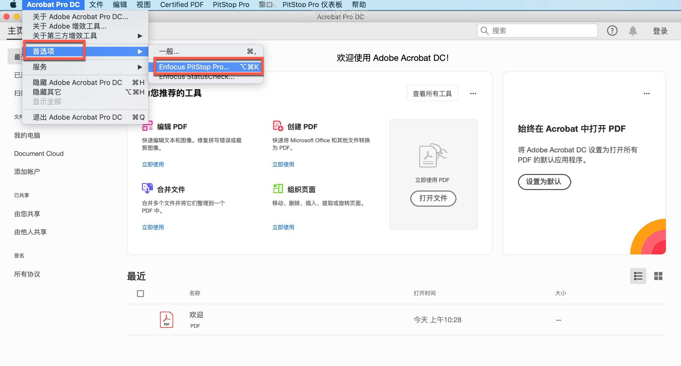Open the recent file named 欢迎
The image size is (681, 366).
(x=196, y=315)
